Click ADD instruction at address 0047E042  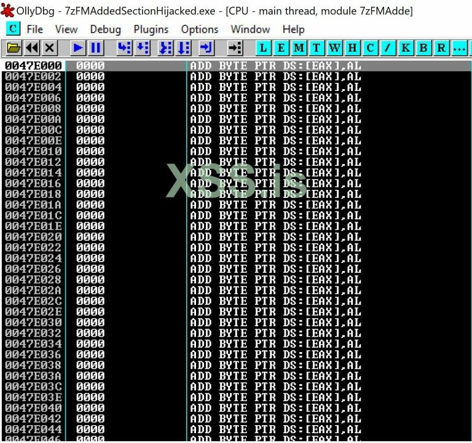(x=275, y=418)
